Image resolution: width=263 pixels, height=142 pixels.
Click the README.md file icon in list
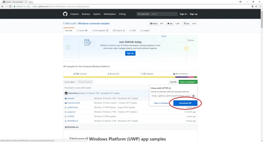coord(65,121)
